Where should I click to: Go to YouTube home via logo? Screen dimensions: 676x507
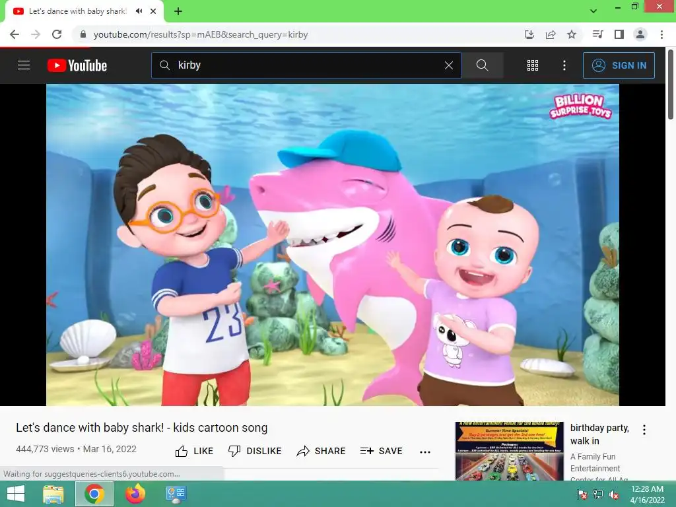[77, 65]
